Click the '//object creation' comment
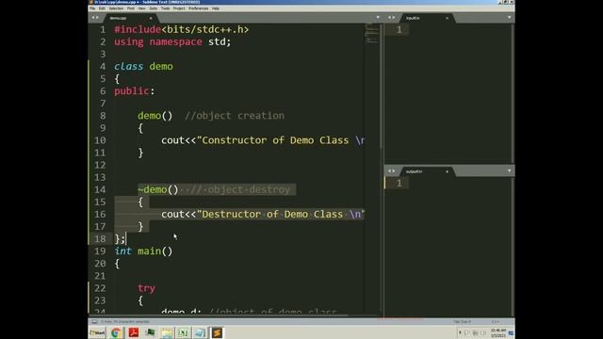The width and height of the screenshot is (603, 339). click(x=235, y=116)
